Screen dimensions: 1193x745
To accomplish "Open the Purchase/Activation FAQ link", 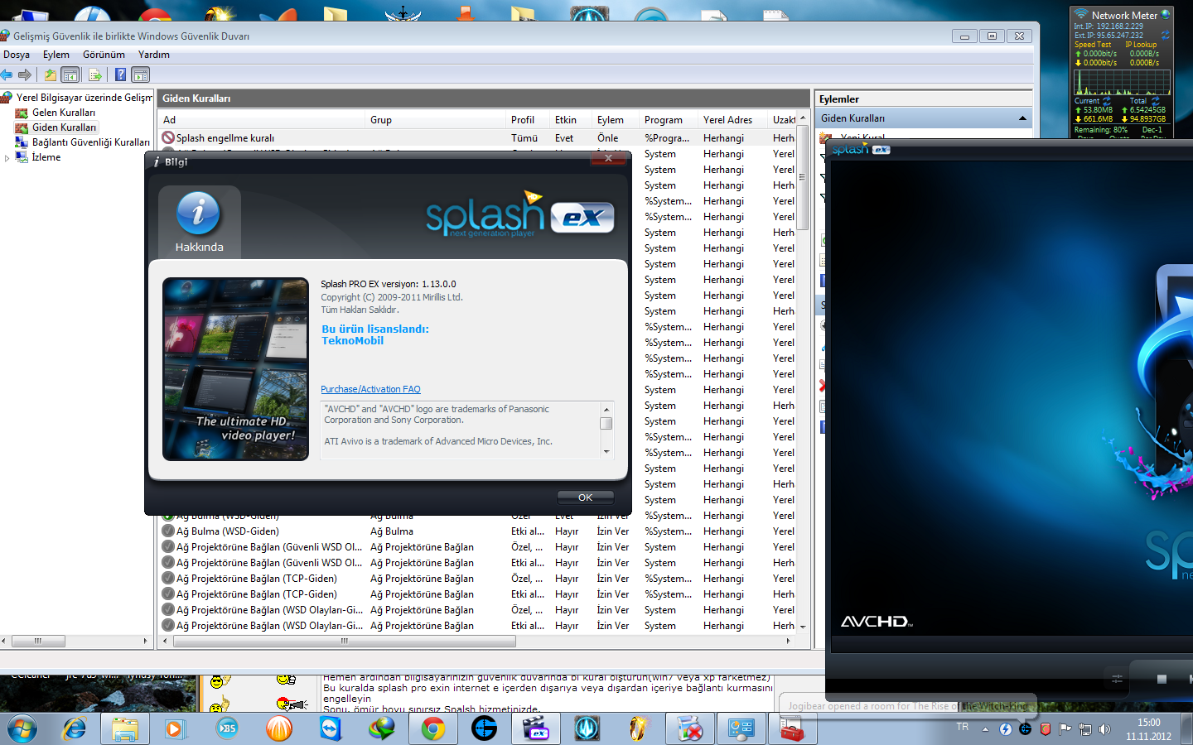I will tap(370, 389).
